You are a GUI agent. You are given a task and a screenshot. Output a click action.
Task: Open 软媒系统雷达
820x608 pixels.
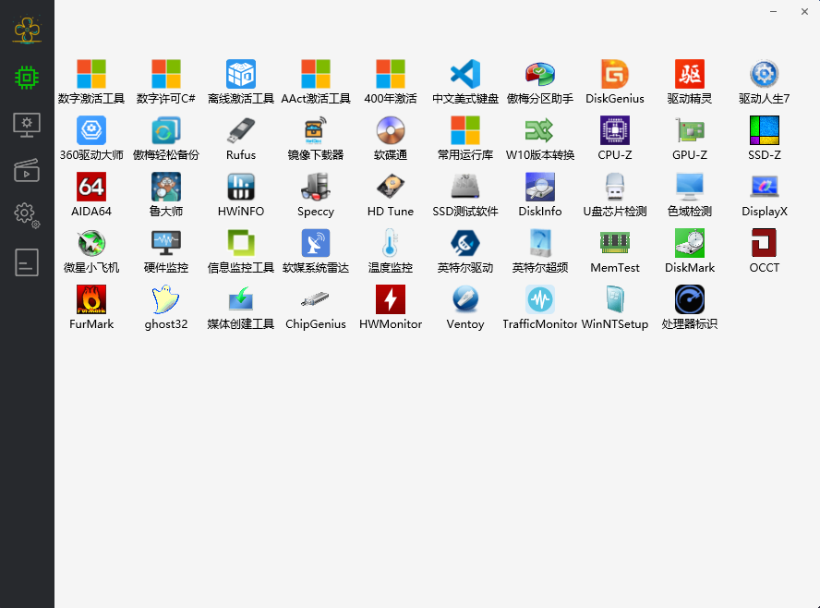(x=316, y=251)
